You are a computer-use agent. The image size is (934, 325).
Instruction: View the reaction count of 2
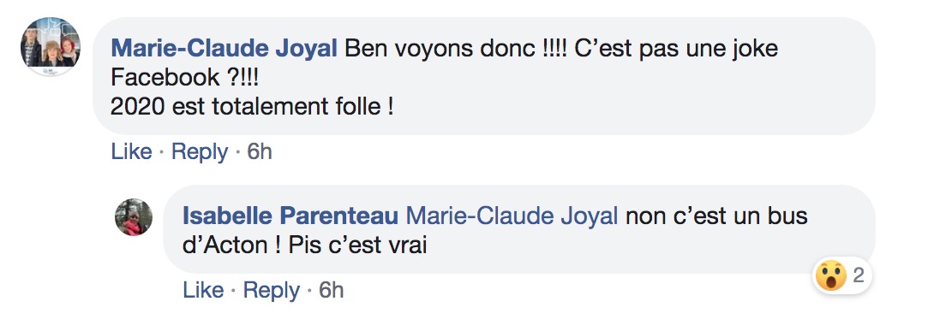pos(858,275)
